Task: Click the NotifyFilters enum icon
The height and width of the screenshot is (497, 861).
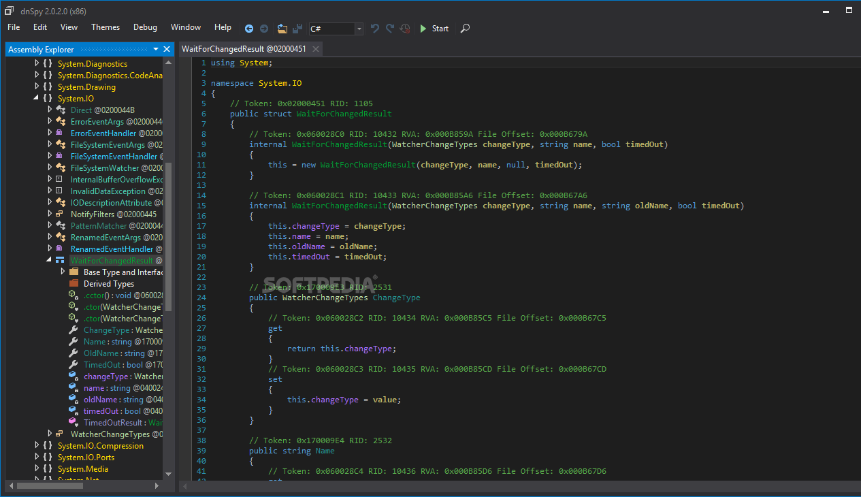Action: 60,214
